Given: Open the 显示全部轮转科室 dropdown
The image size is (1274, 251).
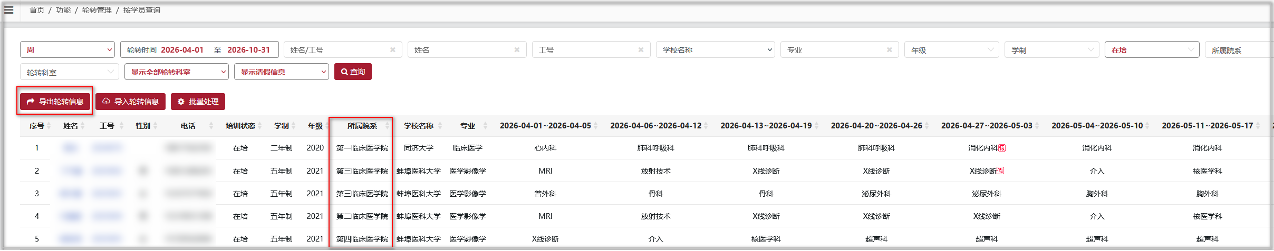Looking at the screenshot, I should (177, 72).
